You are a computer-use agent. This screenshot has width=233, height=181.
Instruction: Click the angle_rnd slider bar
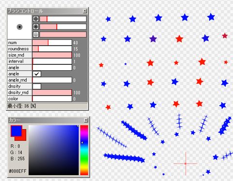pos(52,80)
